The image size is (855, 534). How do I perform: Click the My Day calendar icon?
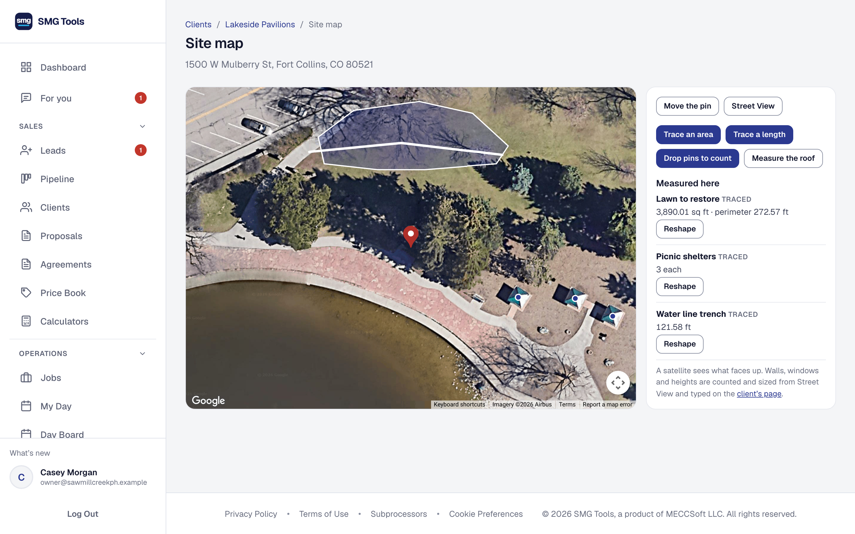26,406
